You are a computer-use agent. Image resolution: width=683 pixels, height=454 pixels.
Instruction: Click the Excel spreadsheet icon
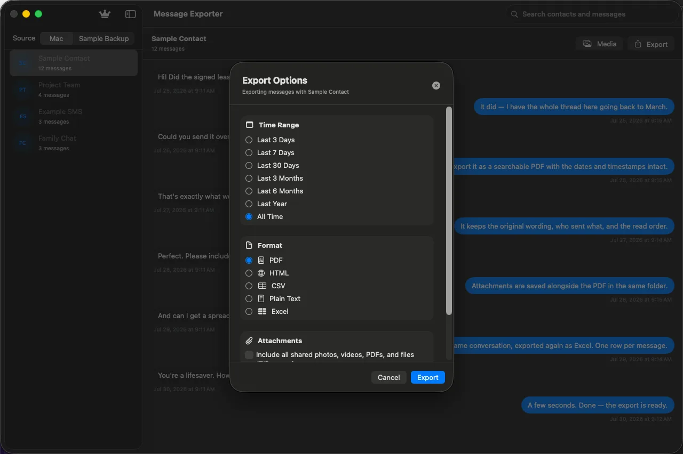pyautogui.click(x=262, y=311)
